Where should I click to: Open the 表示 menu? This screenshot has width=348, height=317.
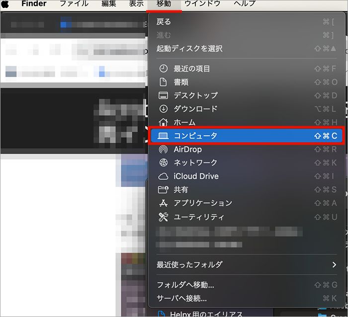[x=136, y=3]
